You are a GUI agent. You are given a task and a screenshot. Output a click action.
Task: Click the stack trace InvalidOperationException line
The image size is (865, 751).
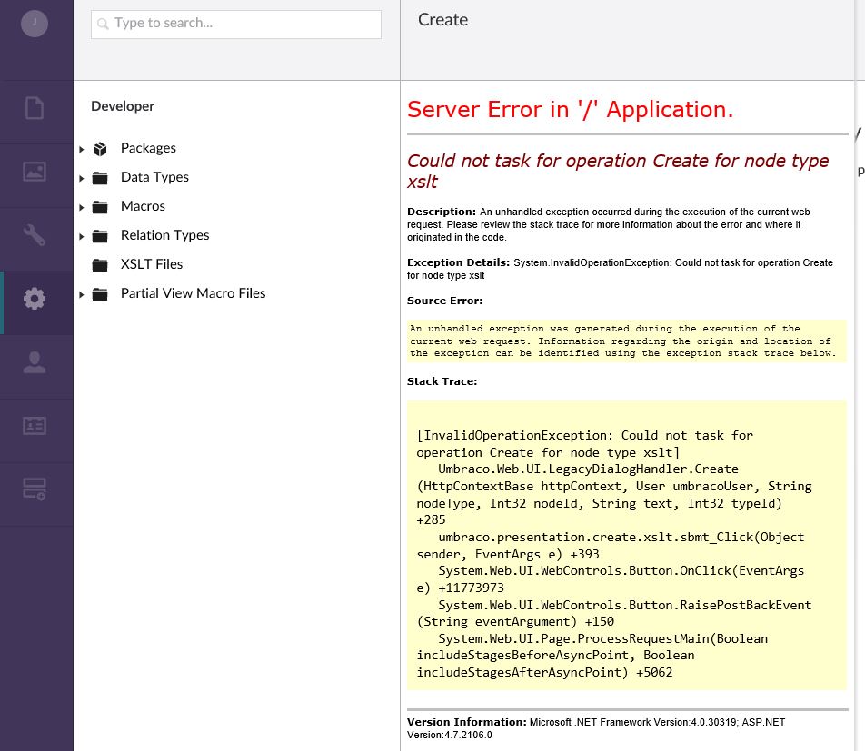point(585,444)
